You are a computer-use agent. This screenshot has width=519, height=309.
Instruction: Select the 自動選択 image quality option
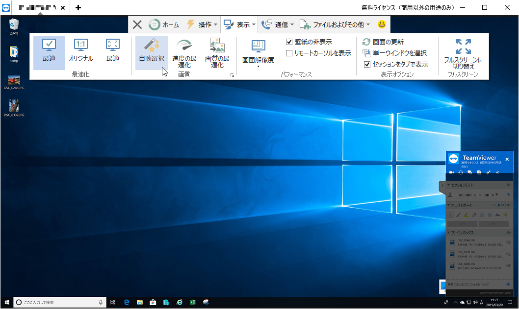click(151, 51)
